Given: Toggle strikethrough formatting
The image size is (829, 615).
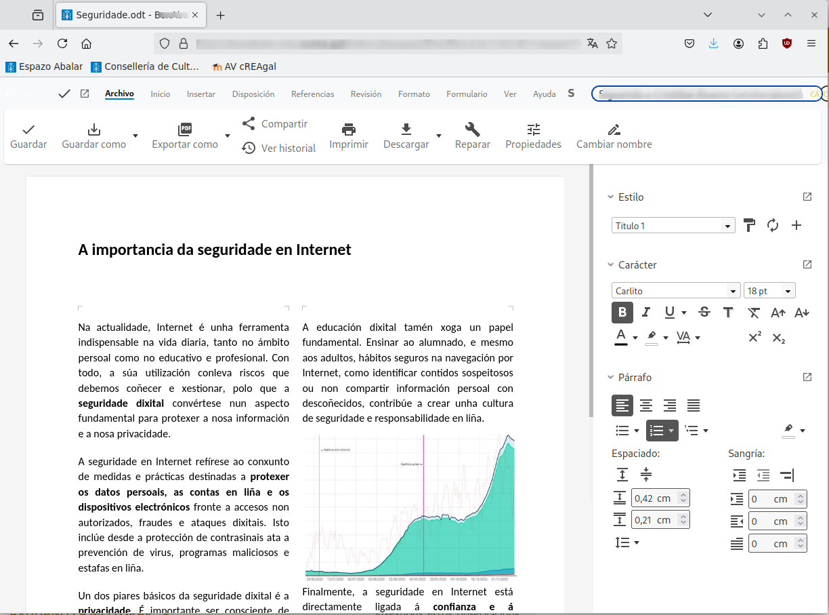Looking at the screenshot, I should click(704, 313).
